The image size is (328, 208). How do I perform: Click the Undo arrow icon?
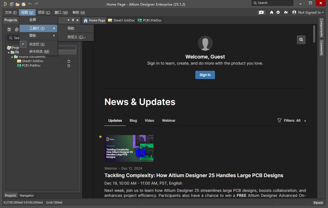click(x=30, y=4)
